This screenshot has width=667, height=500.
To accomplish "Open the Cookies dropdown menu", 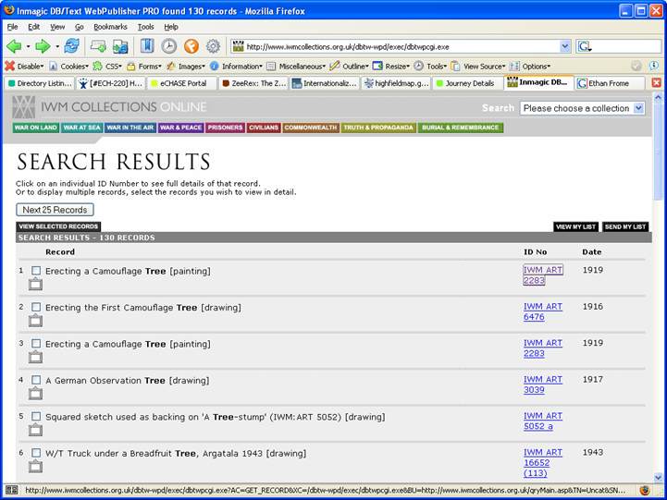I will [x=68, y=67].
